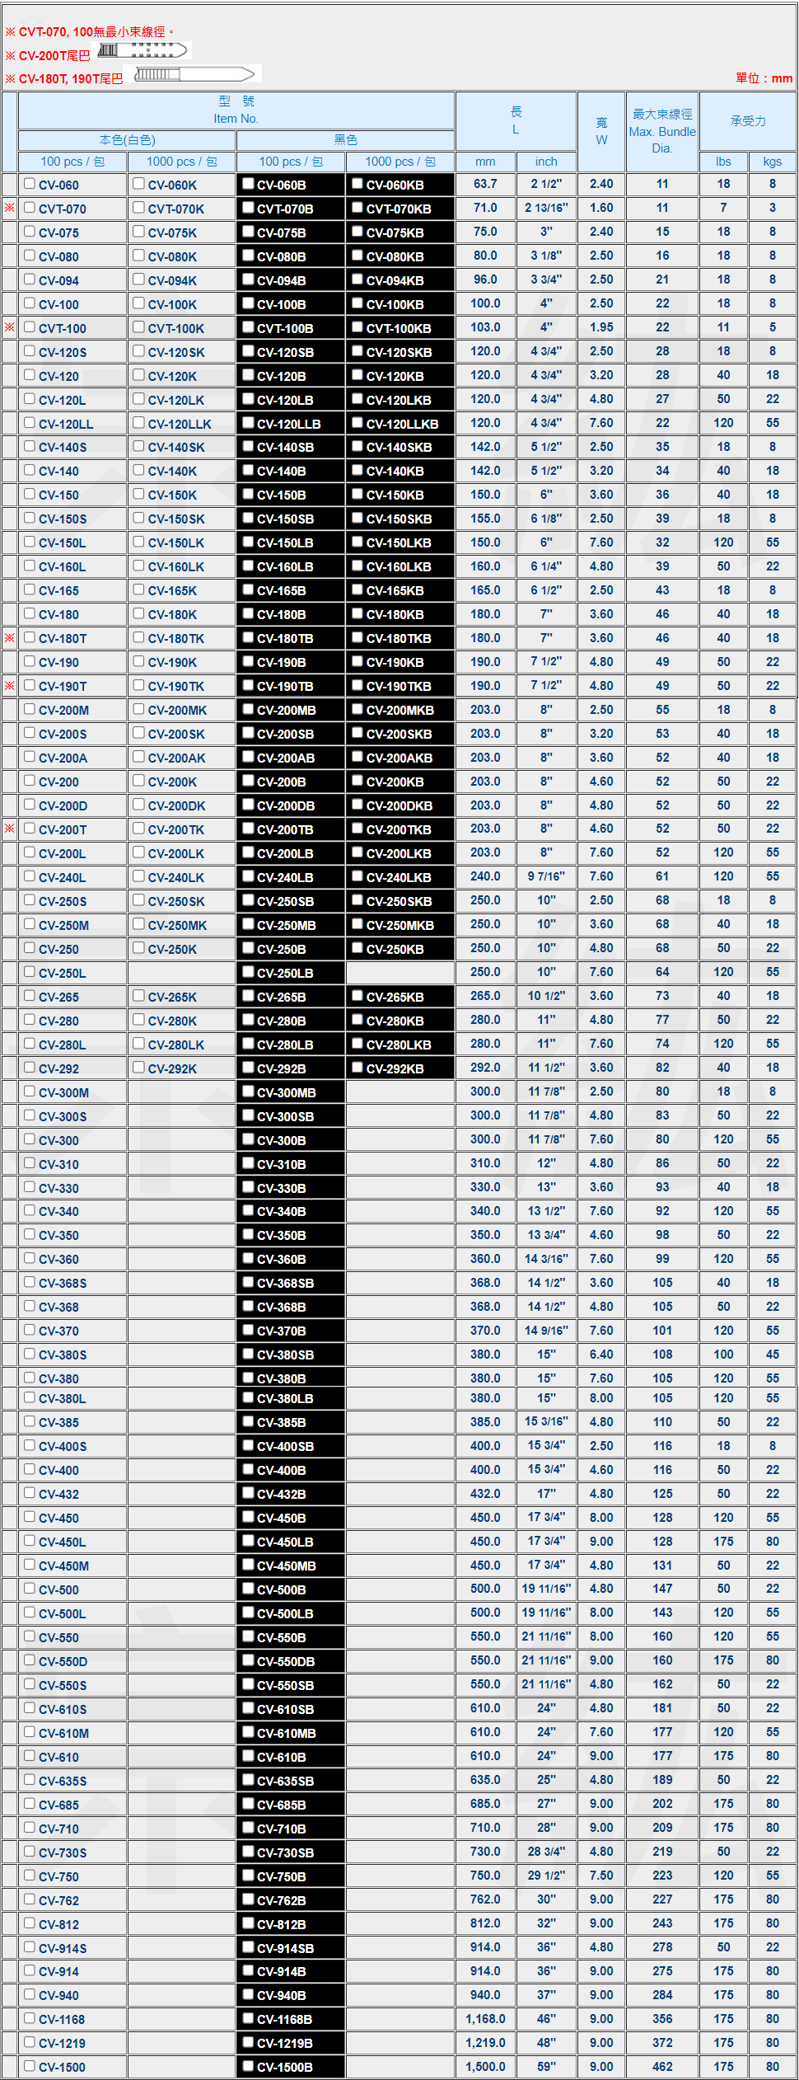Tick the CVT-070K checkbox

[139, 208]
